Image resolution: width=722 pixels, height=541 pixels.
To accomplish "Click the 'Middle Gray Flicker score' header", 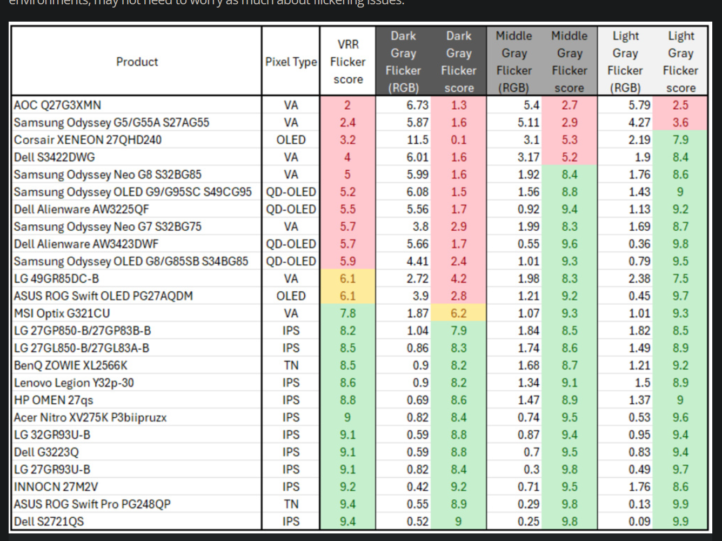I will tap(569, 62).
